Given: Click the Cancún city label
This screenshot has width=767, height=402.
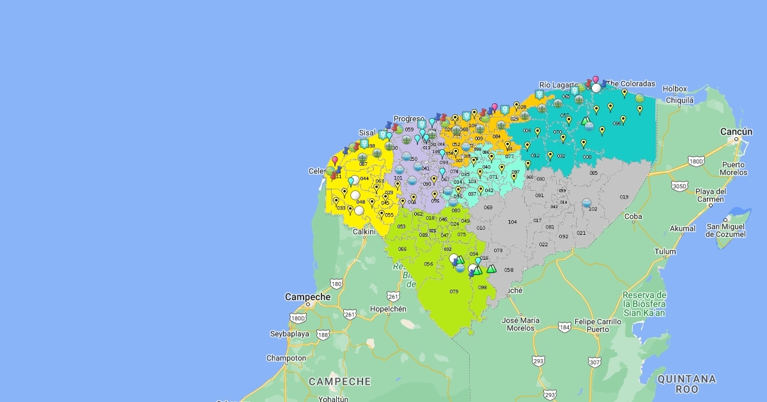Looking at the screenshot, I should tap(736, 131).
